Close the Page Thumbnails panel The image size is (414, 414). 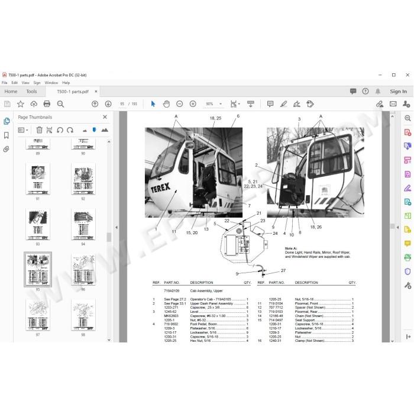pyautogui.click(x=105, y=117)
